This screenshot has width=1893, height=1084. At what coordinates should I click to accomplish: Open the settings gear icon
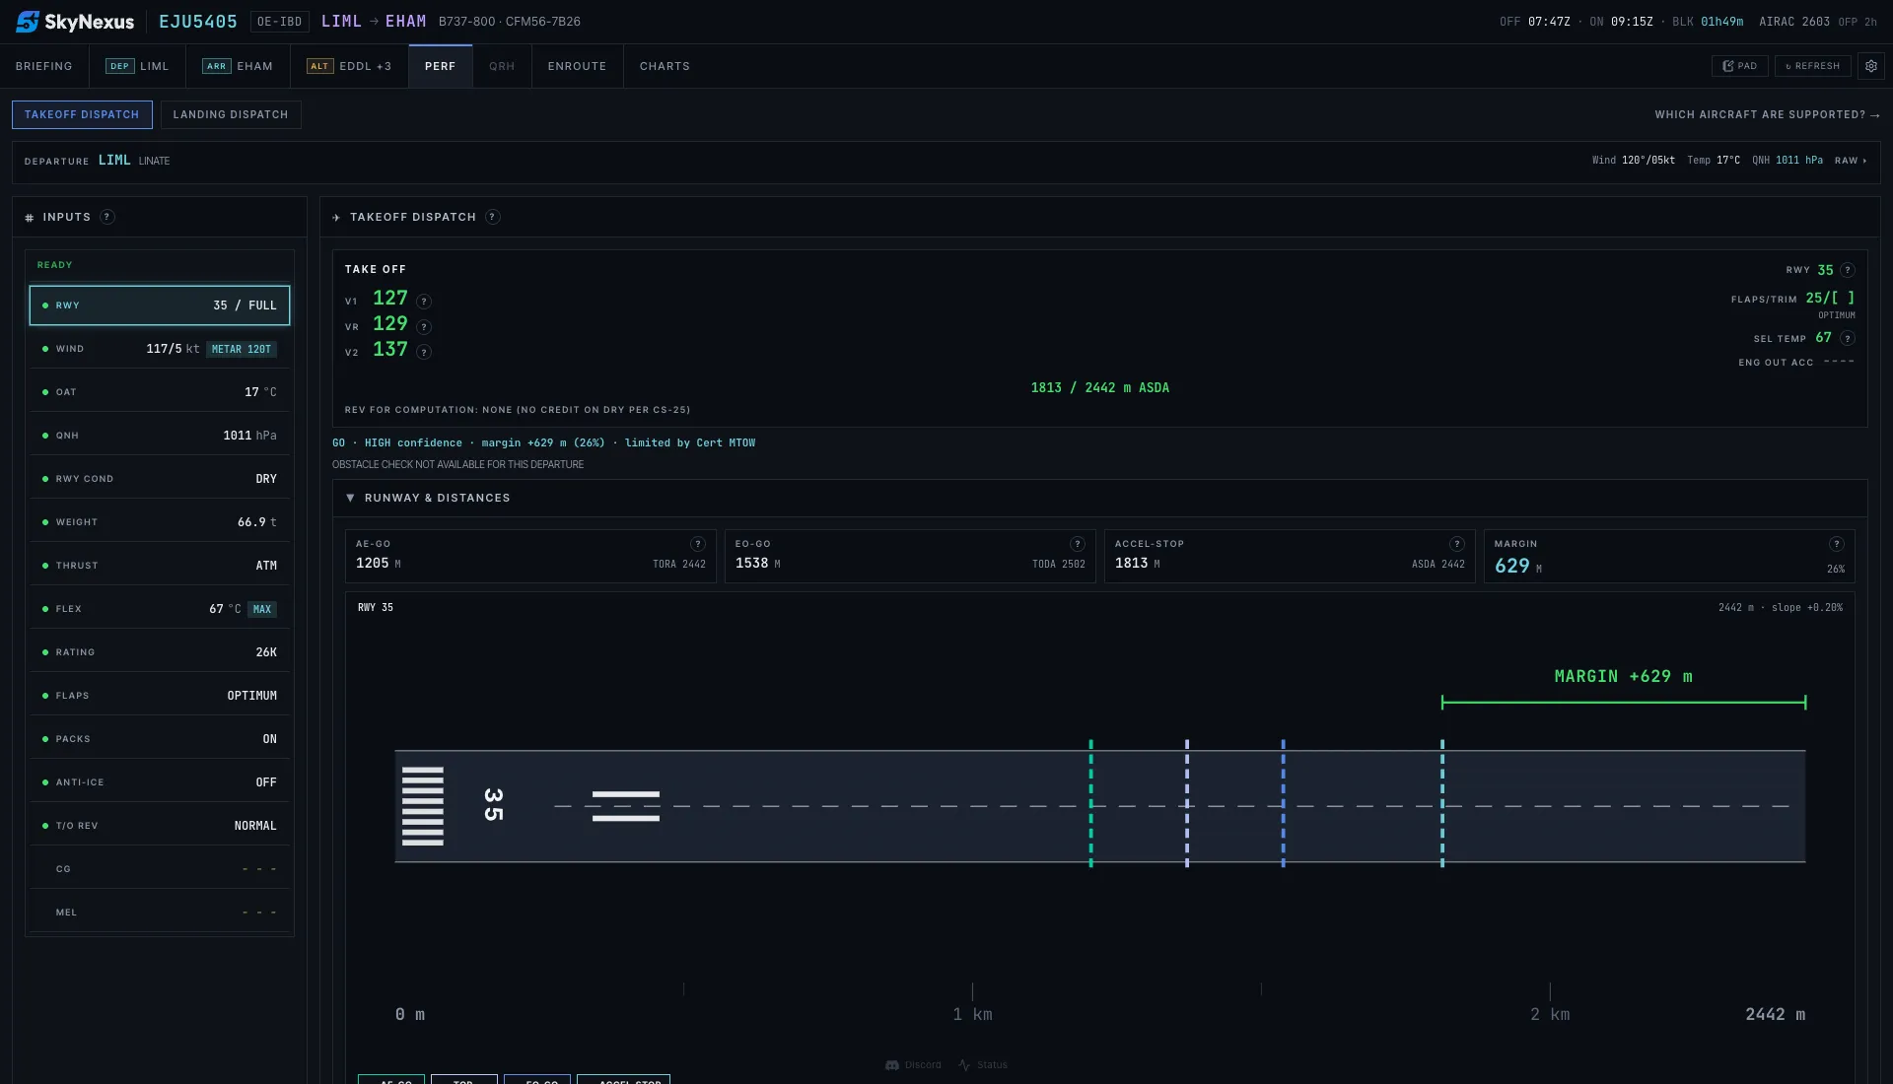pos(1870,66)
